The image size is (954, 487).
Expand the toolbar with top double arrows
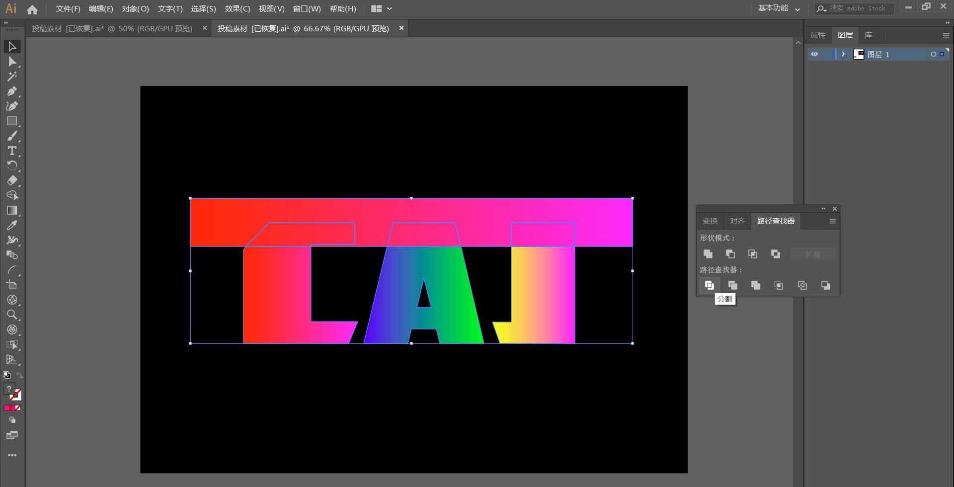coord(6,23)
